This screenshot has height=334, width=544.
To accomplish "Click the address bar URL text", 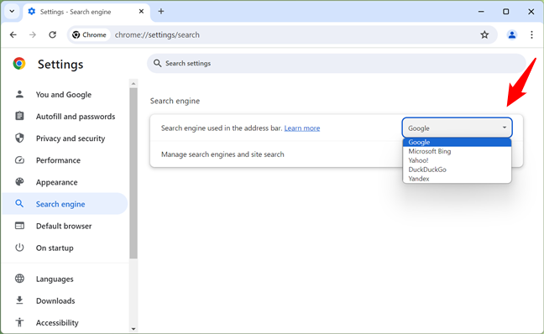I will pyautogui.click(x=157, y=34).
